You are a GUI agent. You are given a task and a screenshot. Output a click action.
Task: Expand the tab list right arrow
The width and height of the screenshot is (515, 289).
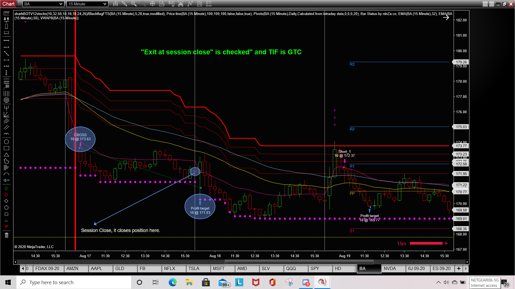pos(466,268)
